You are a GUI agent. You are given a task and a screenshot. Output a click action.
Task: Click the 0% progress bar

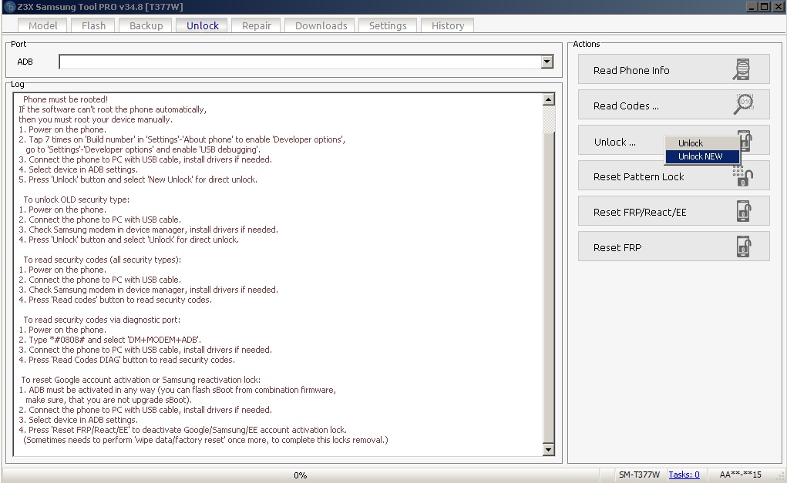click(301, 475)
